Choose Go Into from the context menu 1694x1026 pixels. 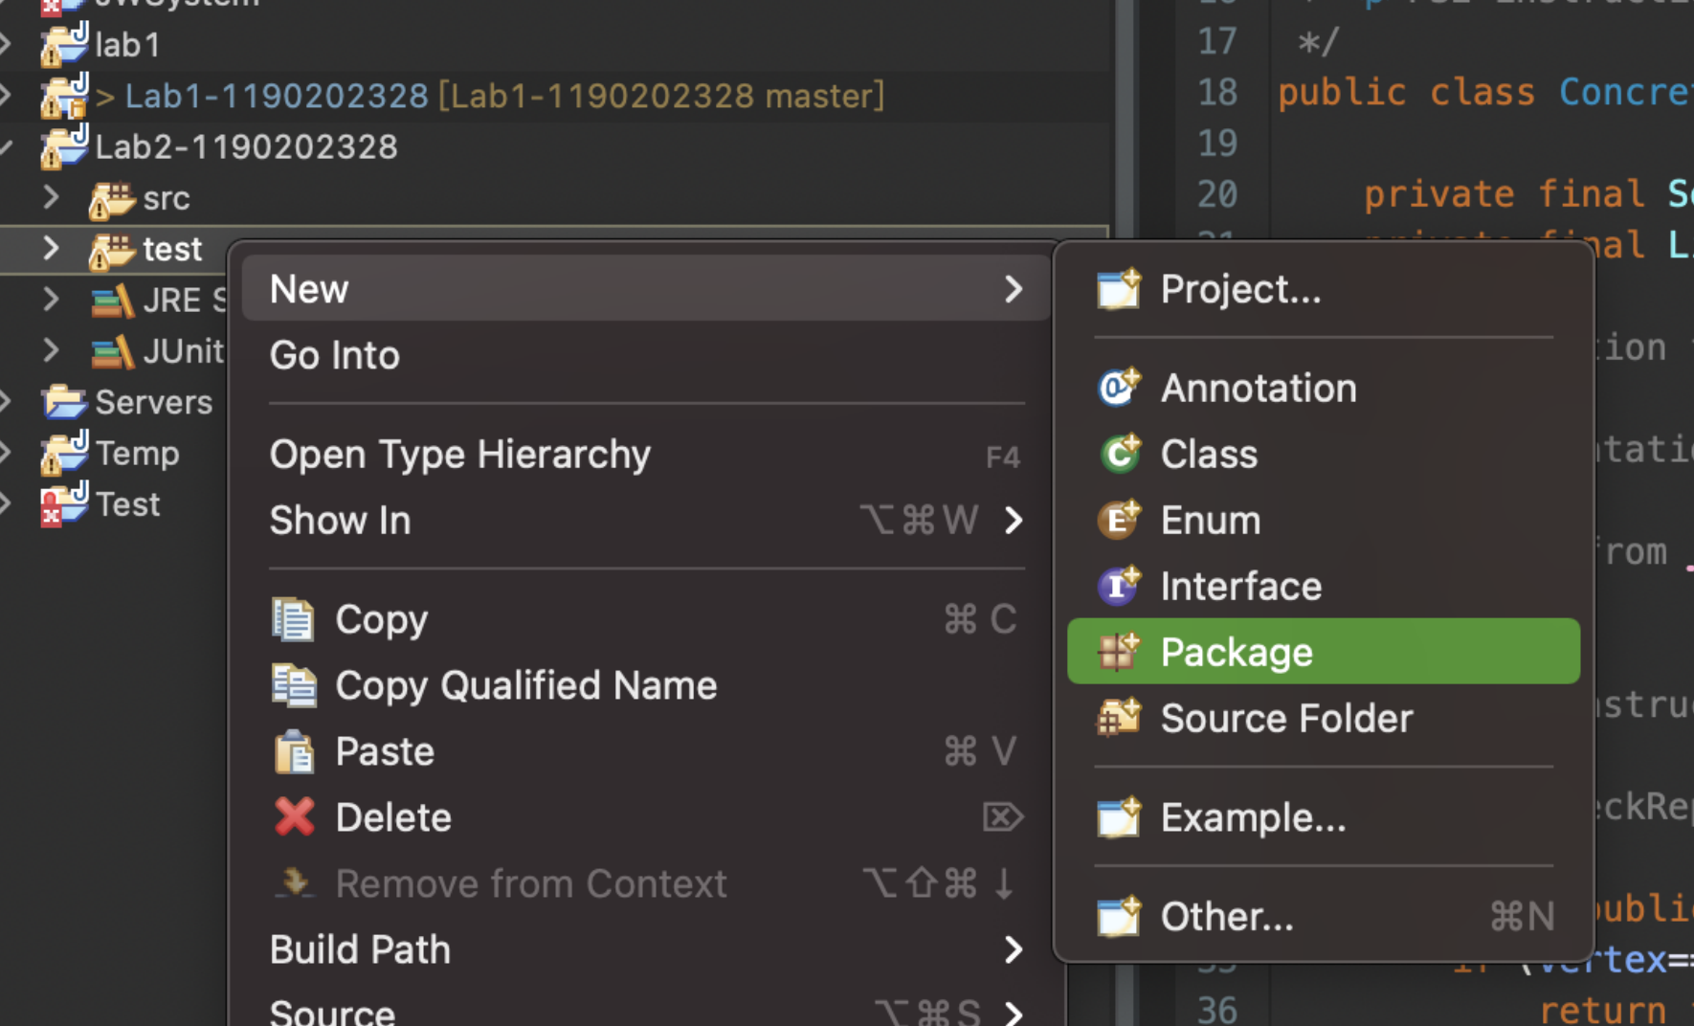[x=334, y=355]
